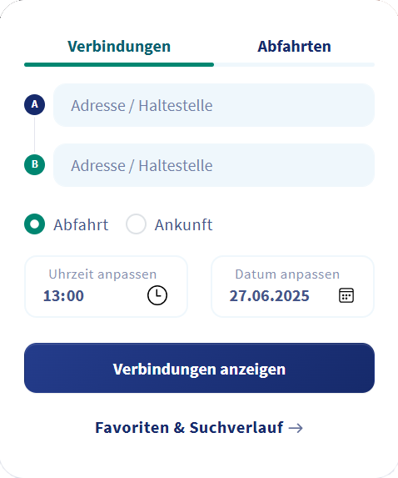398x478 pixels.
Task: Click the blue A start-point marker
Action: (x=34, y=104)
